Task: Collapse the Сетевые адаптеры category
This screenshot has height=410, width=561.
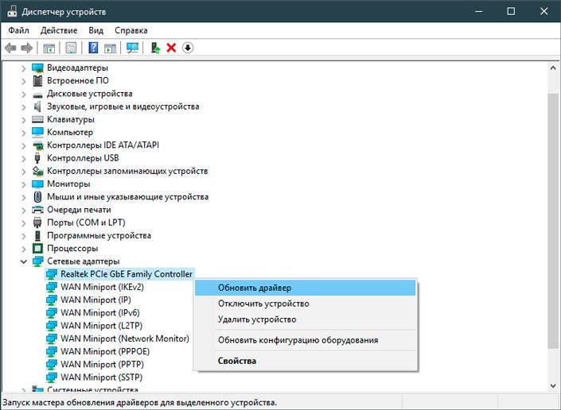Action: [24, 261]
